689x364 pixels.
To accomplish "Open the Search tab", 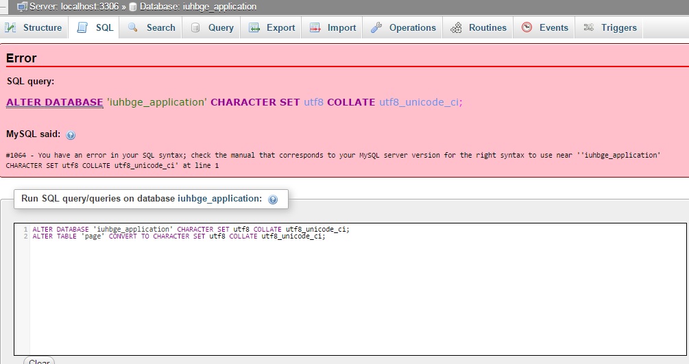I will pos(151,27).
